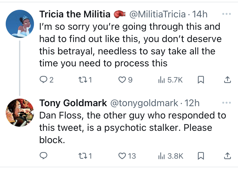
Task: Retweet Tony Goldmark's post
Action: (x=85, y=156)
